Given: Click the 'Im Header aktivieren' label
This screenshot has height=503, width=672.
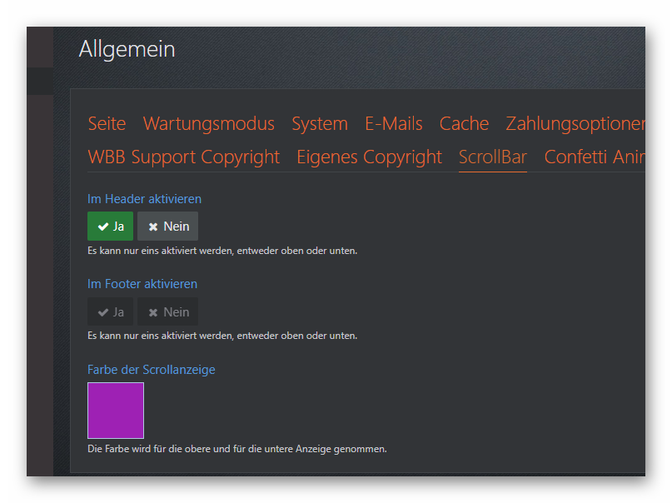Looking at the screenshot, I should pyautogui.click(x=144, y=199).
